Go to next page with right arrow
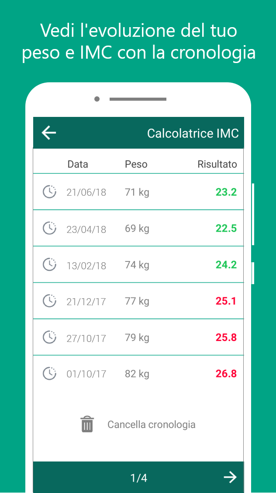276x493 pixels. 230,477
